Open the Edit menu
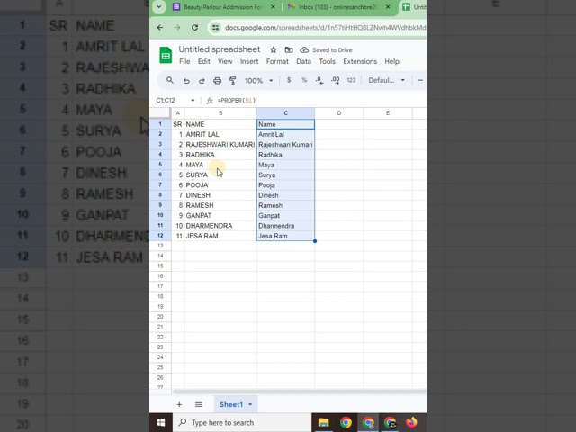This screenshot has width=576, height=432. [x=204, y=61]
